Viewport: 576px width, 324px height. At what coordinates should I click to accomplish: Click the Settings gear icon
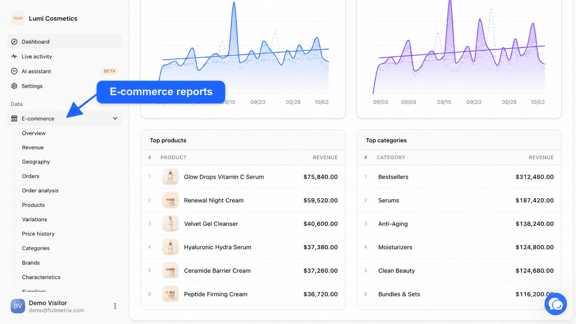14,86
